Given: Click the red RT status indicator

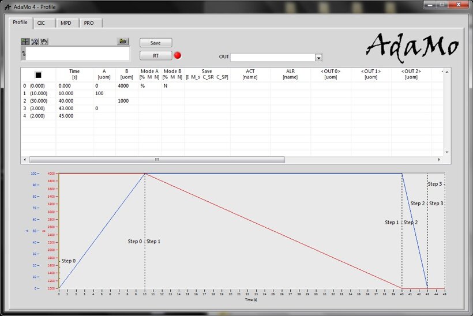Looking at the screenshot, I should coord(178,55).
